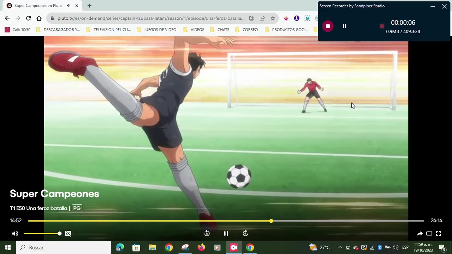Click the T1 E50 Una feroz batalla text
The height and width of the screenshot is (254, 452).
[38, 208]
